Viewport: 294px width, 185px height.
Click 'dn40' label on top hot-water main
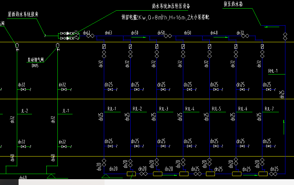point(214,33)
